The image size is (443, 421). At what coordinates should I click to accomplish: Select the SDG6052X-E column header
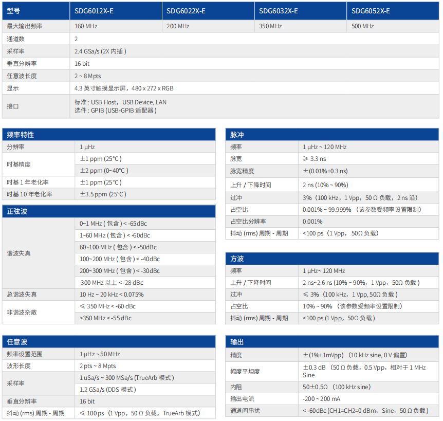(x=371, y=11)
